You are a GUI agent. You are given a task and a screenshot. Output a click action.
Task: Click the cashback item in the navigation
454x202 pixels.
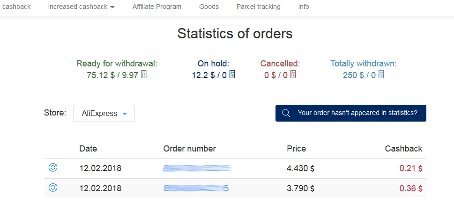pos(16,7)
